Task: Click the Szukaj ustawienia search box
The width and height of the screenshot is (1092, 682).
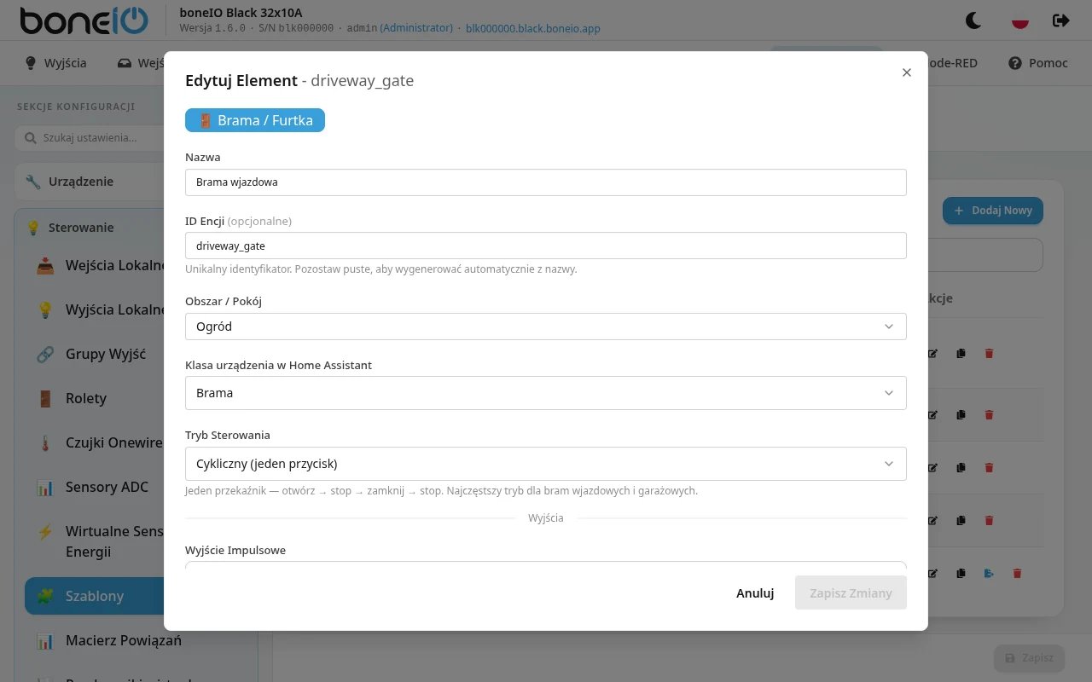Action: (89, 137)
